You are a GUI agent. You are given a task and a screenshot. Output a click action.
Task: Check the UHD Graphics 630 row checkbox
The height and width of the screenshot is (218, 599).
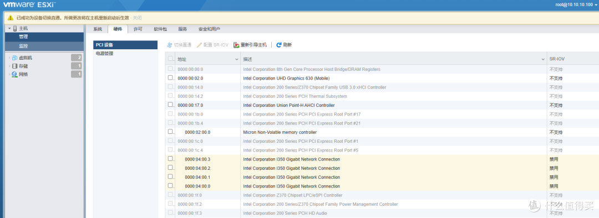170,78
